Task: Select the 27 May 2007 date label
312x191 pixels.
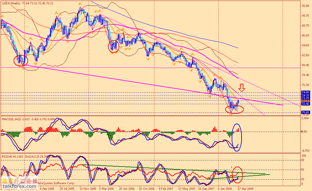Action: [x=187, y=189]
